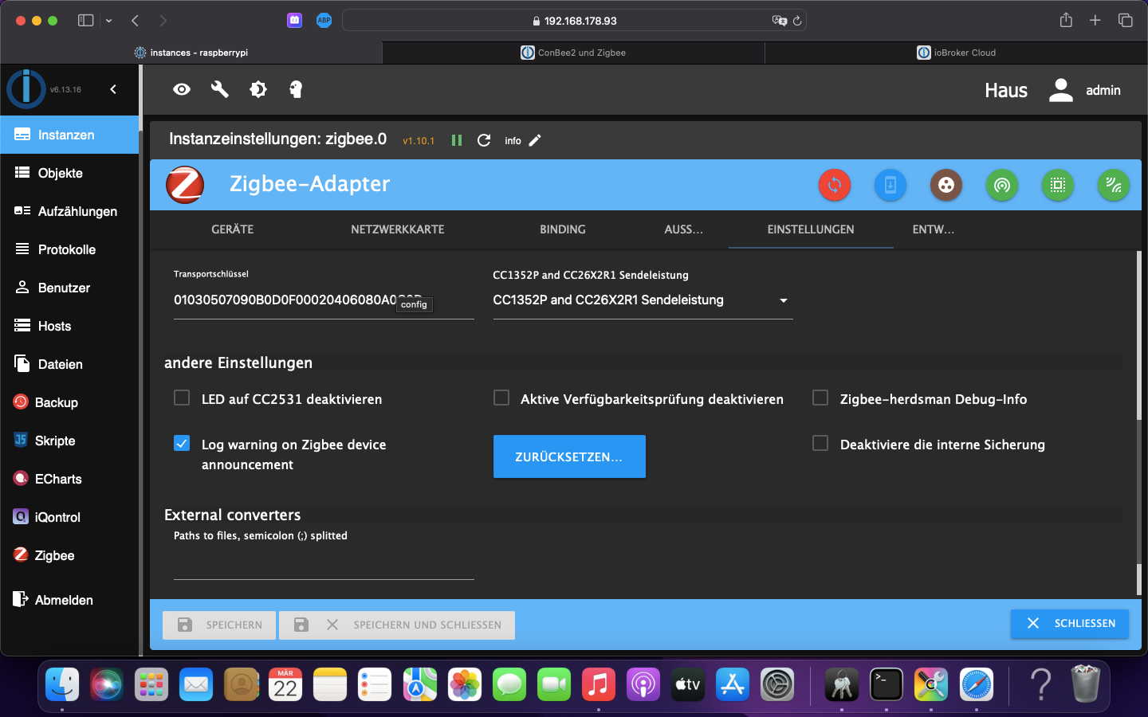The height and width of the screenshot is (717, 1148).
Task: Open Skripte in the sidebar
Action: click(x=69, y=441)
